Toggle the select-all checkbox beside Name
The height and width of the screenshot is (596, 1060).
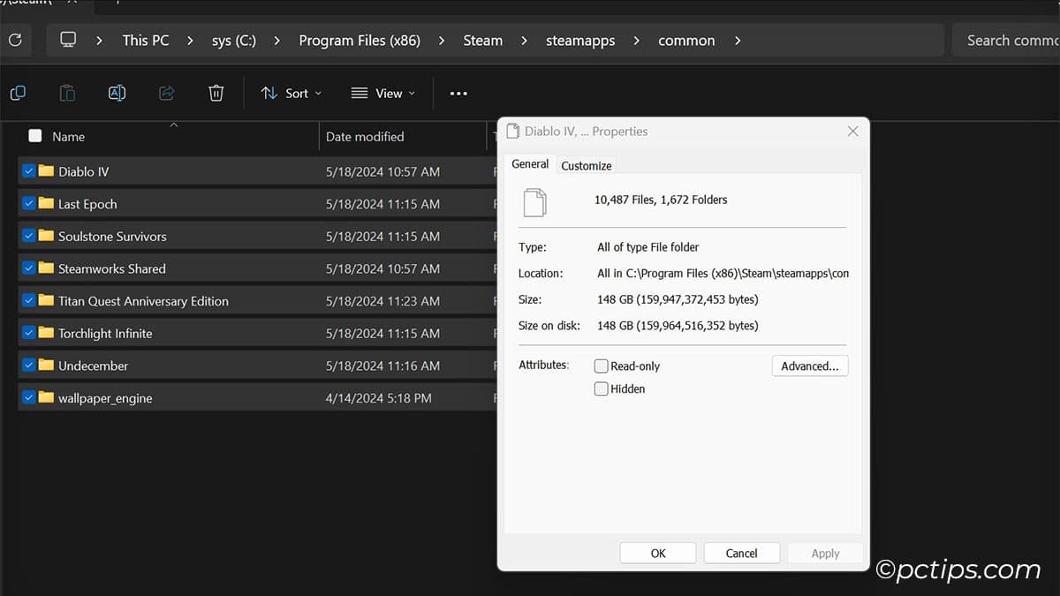(x=35, y=136)
